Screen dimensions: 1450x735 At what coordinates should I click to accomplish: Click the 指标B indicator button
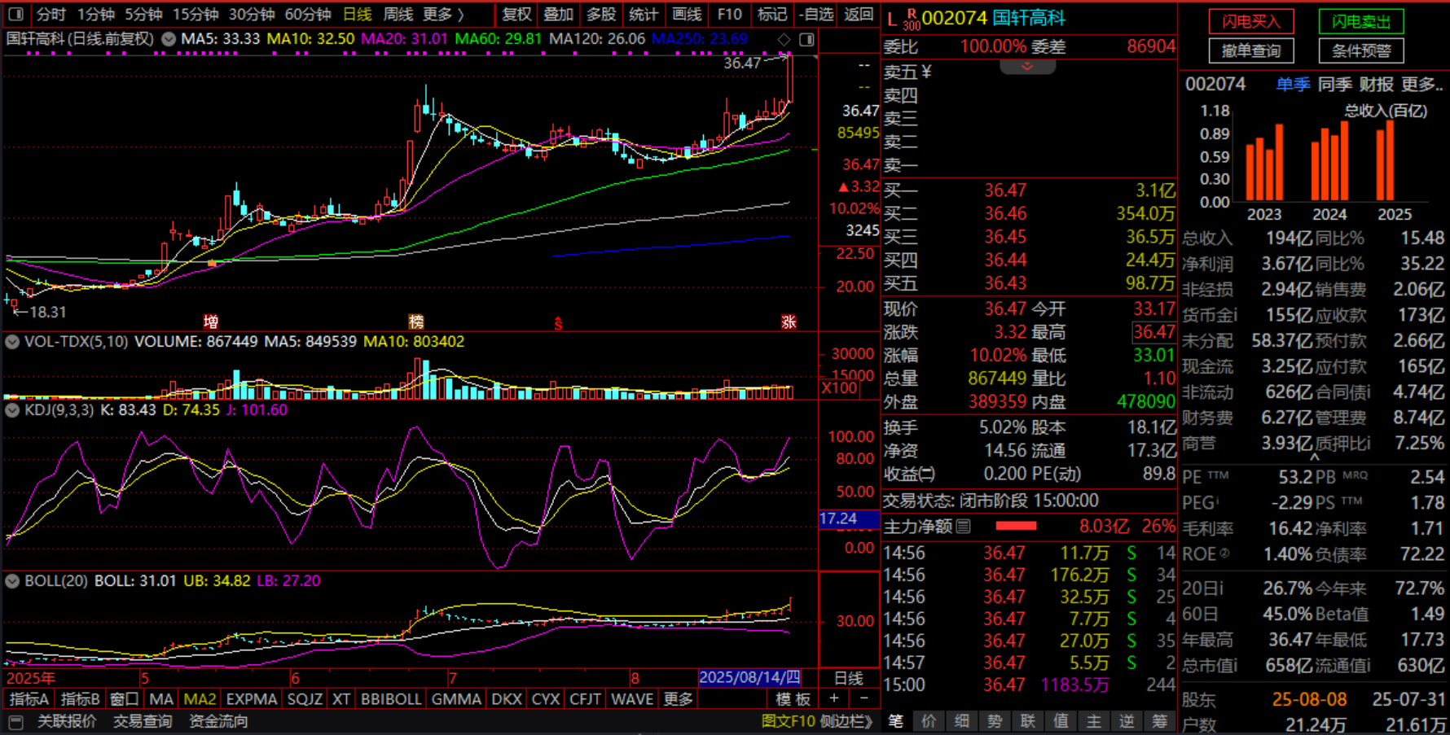pos(81,699)
